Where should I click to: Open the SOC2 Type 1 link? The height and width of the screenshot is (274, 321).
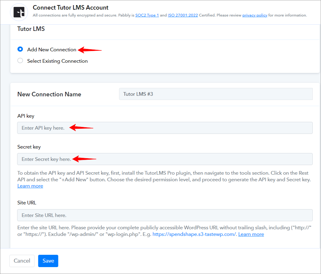pyautogui.click(x=147, y=15)
